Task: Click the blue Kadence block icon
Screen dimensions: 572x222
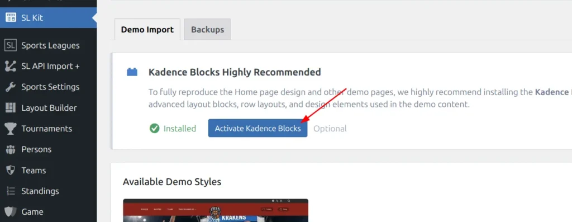Action: pyautogui.click(x=132, y=72)
